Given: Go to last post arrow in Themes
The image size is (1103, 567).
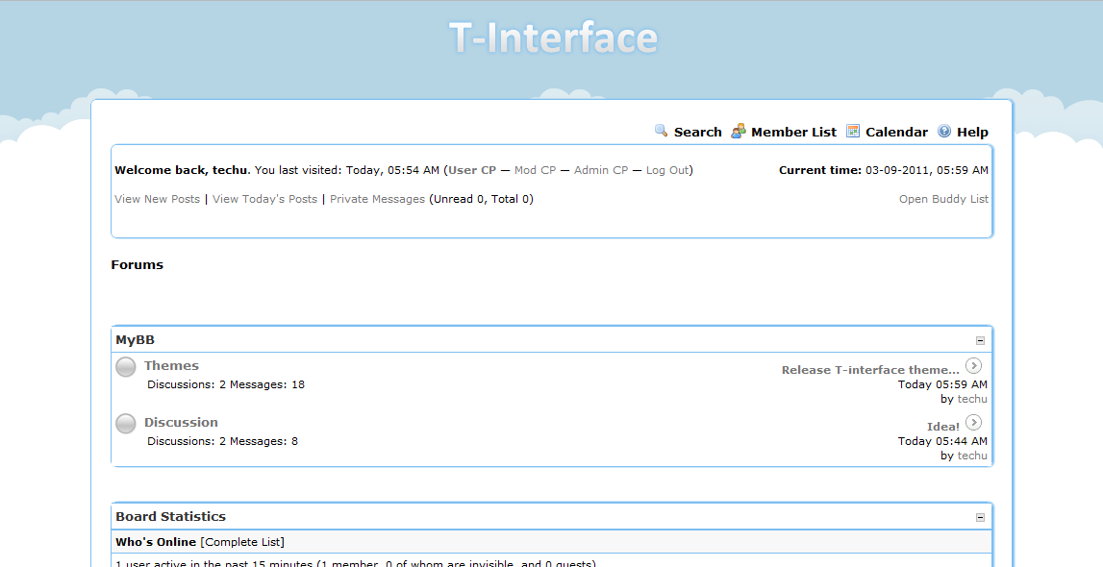Looking at the screenshot, I should click(x=973, y=365).
